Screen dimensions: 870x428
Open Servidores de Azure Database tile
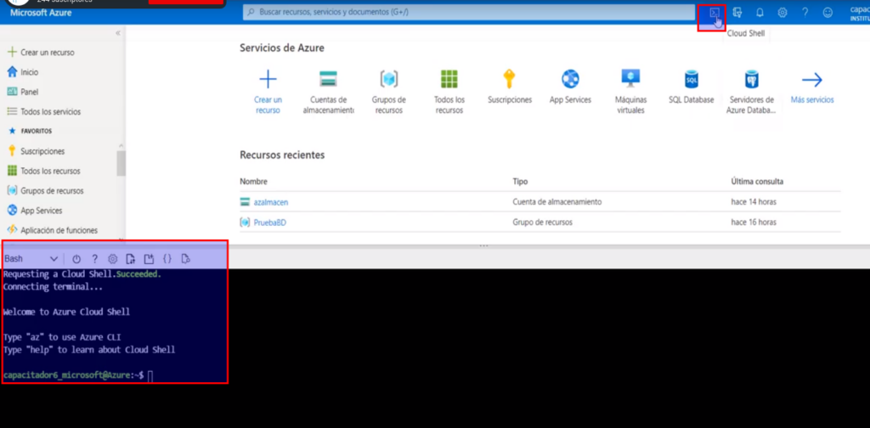(x=752, y=92)
